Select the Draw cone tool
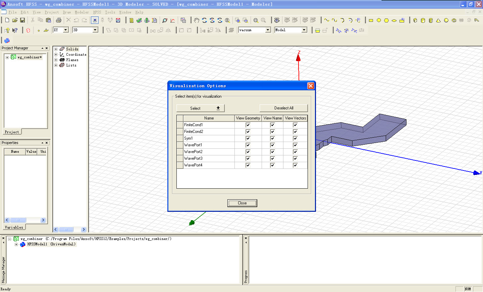This screenshot has height=292, width=483. click(x=438, y=20)
